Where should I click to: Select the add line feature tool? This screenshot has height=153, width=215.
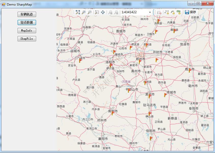pyautogui.click(x=173, y=12)
